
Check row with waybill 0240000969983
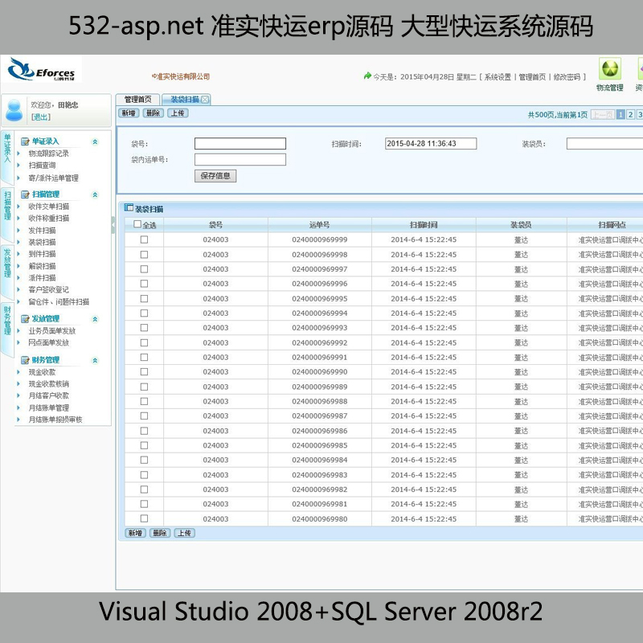pos(144,475)
